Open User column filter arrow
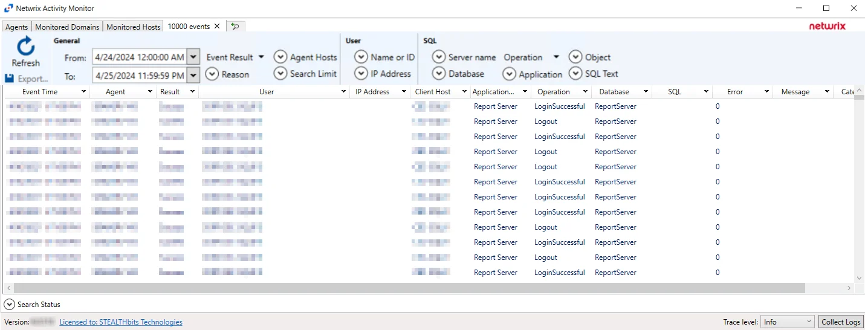The width and height of the screenshot is (865, 330). pos(343,92)
